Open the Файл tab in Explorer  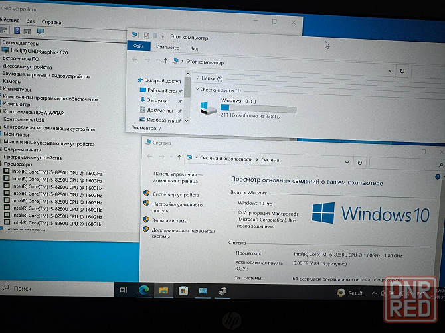pos(139,47)
